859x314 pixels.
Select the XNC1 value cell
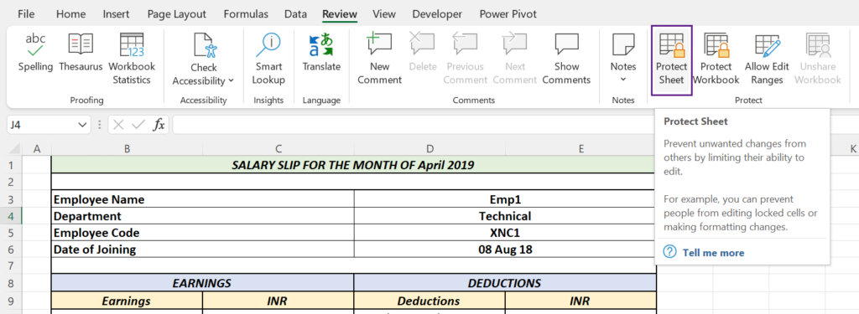click(505, 233)
